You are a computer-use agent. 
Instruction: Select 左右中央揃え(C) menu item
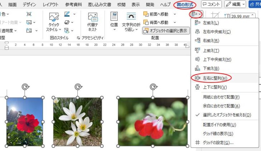click(x=225, y=32)
